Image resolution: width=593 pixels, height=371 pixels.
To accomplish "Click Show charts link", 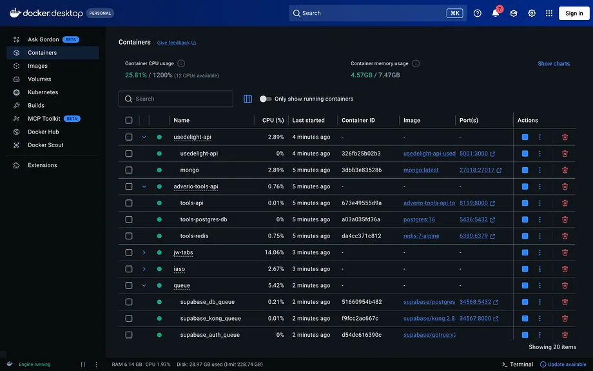I will coord(554,64).
